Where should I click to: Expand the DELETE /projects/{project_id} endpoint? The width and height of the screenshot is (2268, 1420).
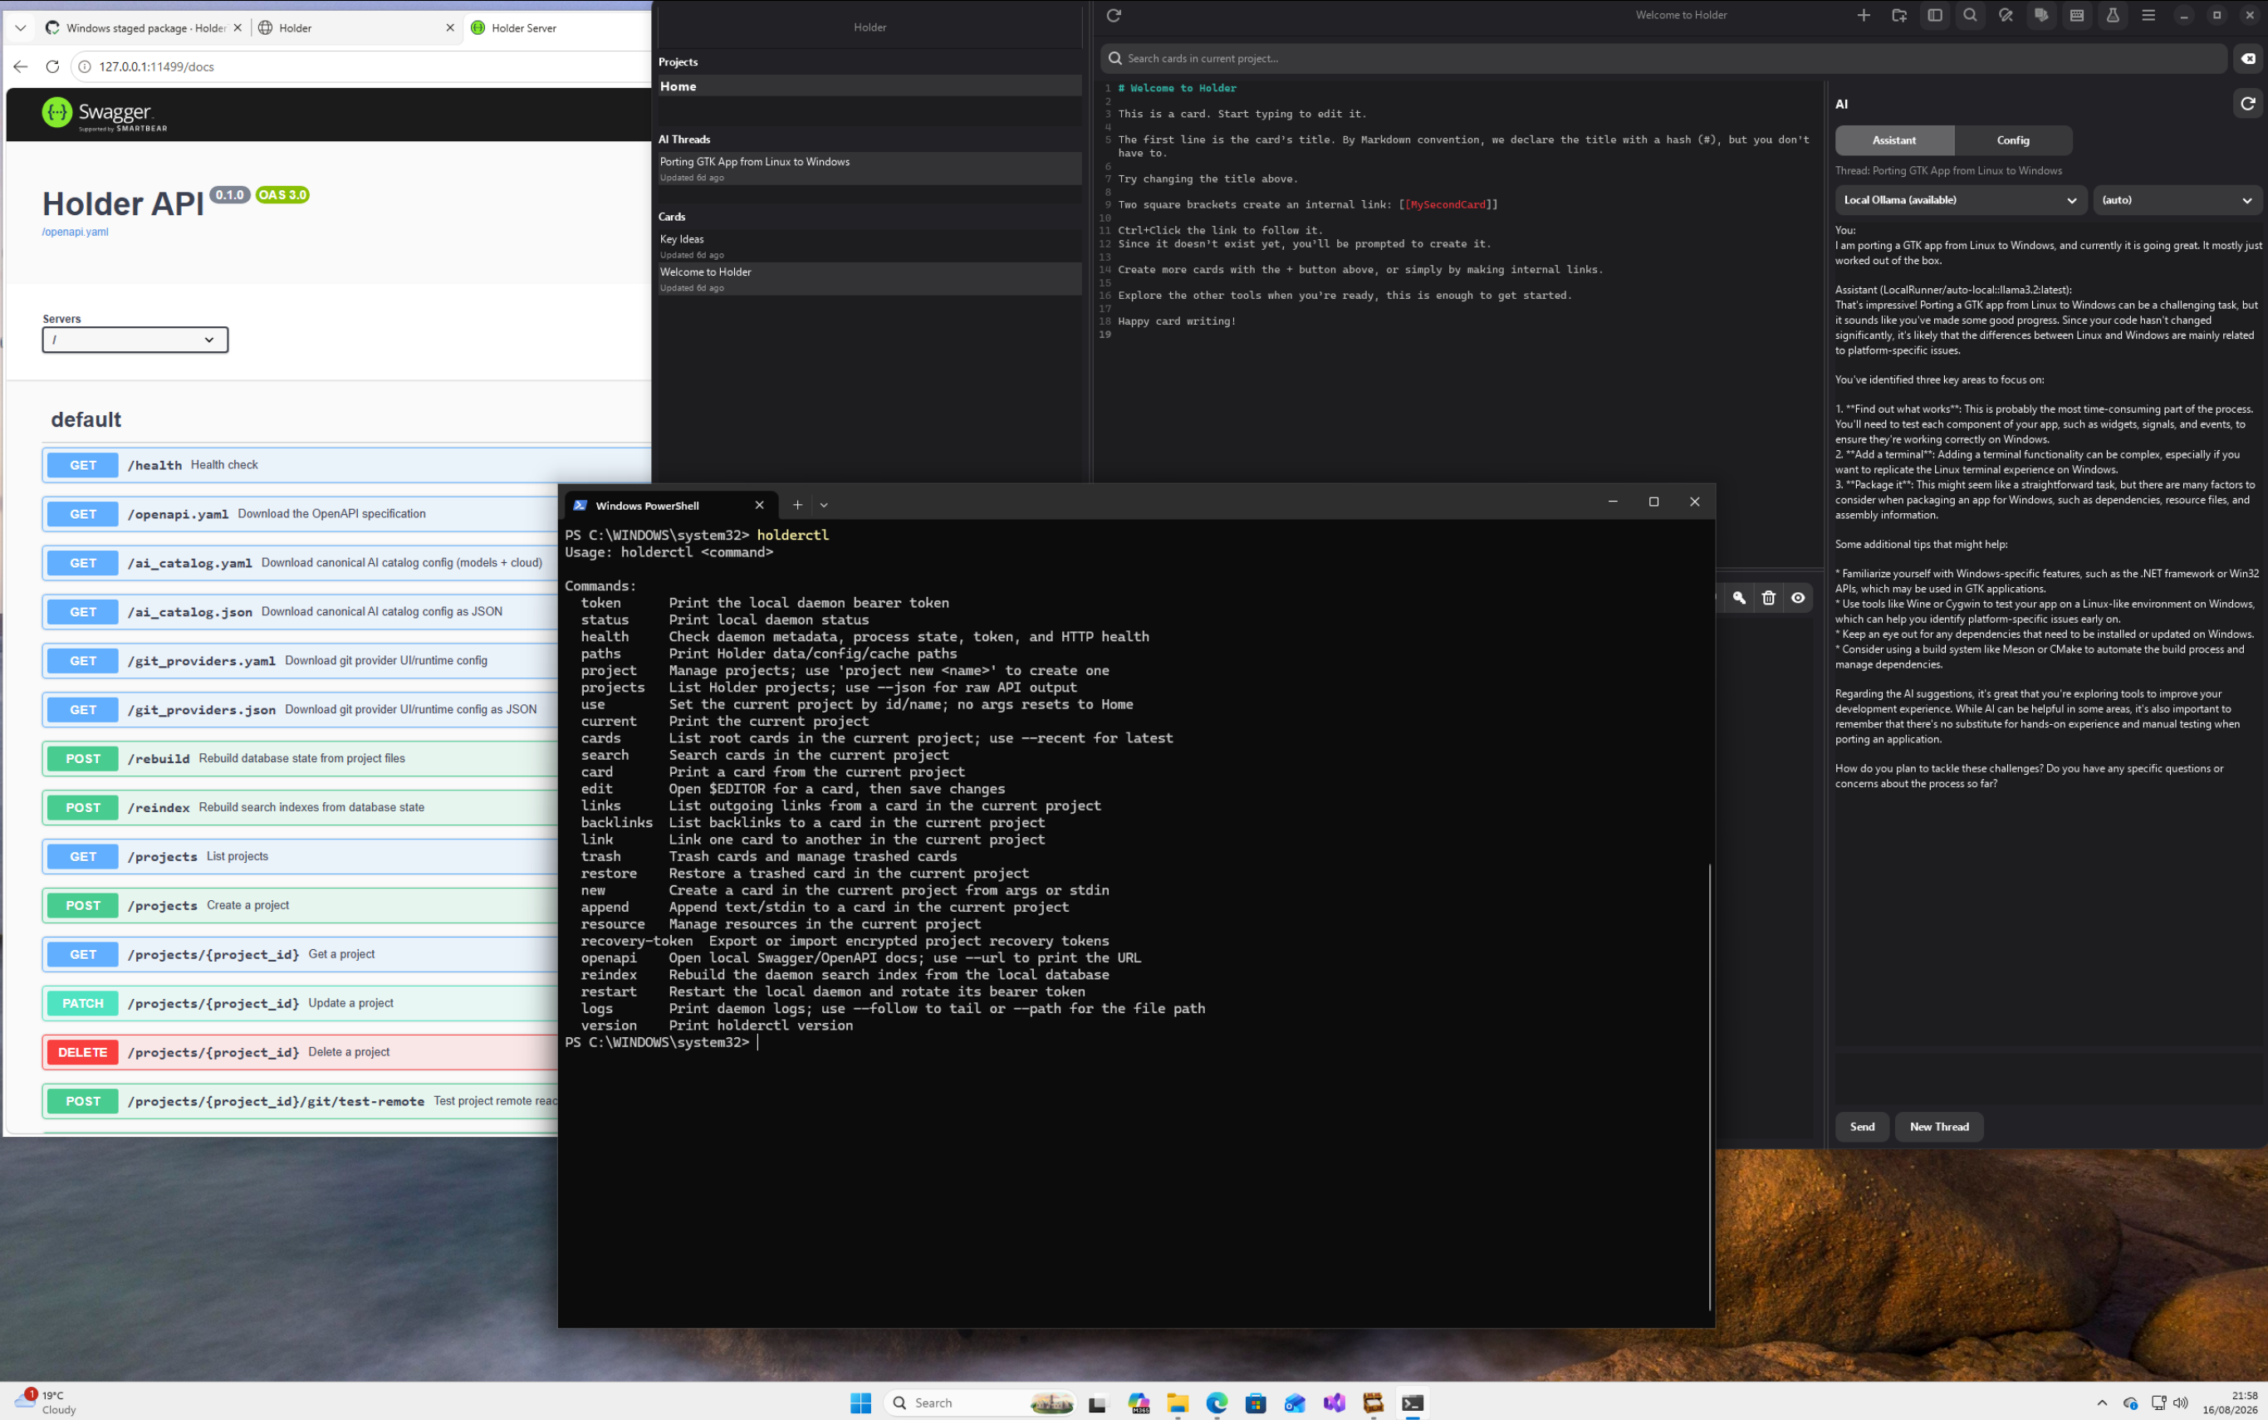301,1052
